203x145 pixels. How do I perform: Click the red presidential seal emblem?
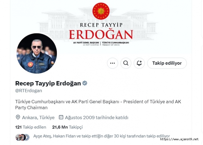pyautogui.click(x=101, y=11)
